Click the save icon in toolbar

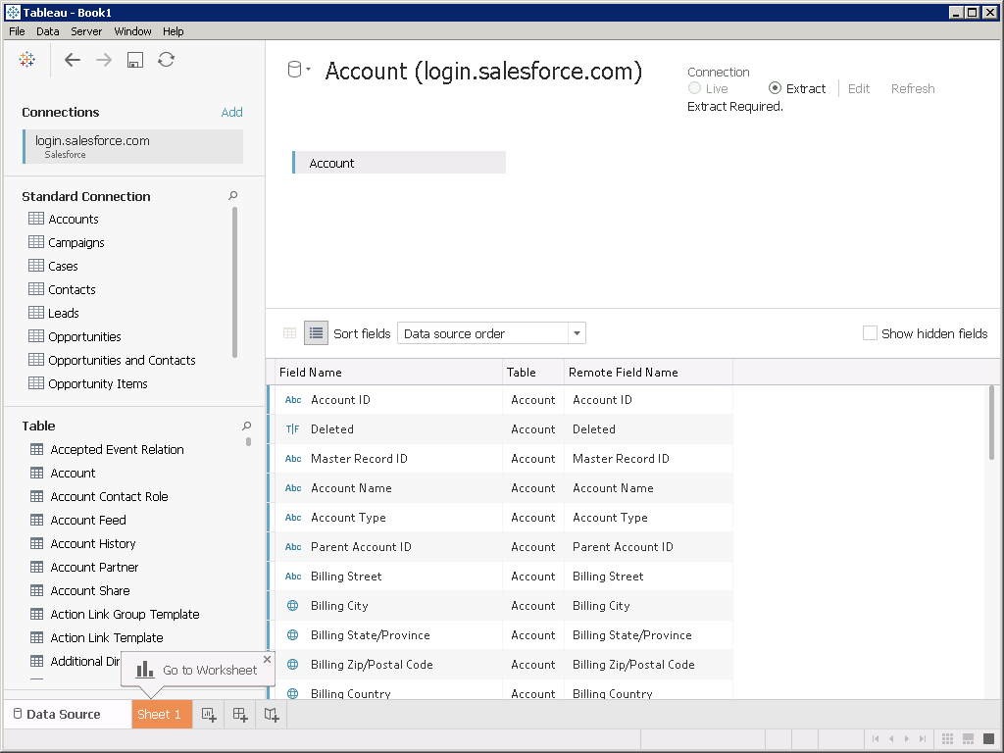[135, 60]
